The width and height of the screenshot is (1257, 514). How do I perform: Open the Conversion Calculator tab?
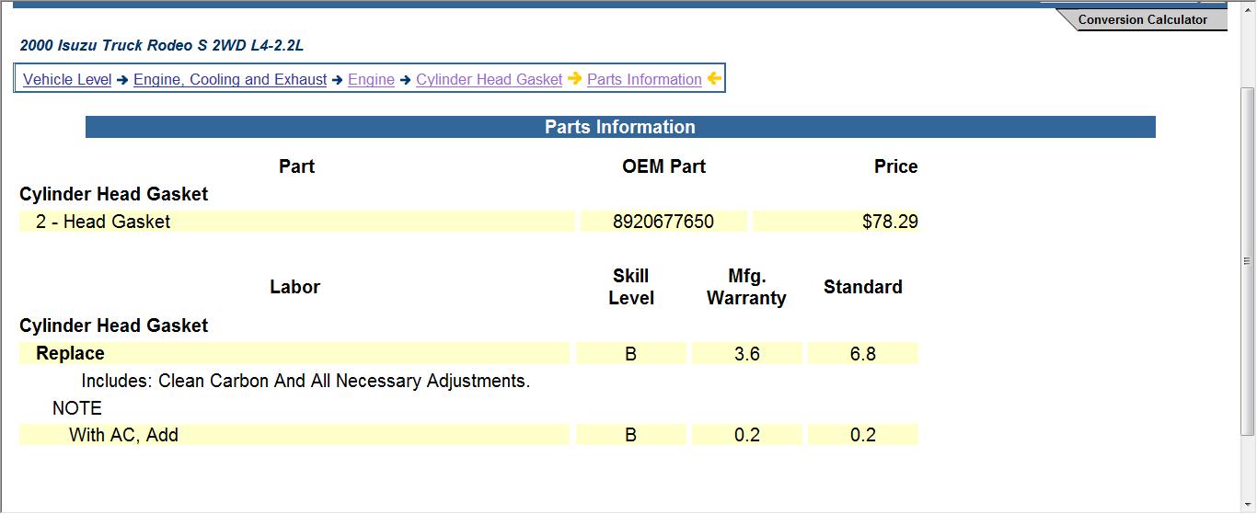coord(1141,19)
